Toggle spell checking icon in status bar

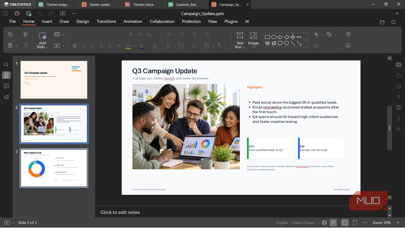(333, 223)
